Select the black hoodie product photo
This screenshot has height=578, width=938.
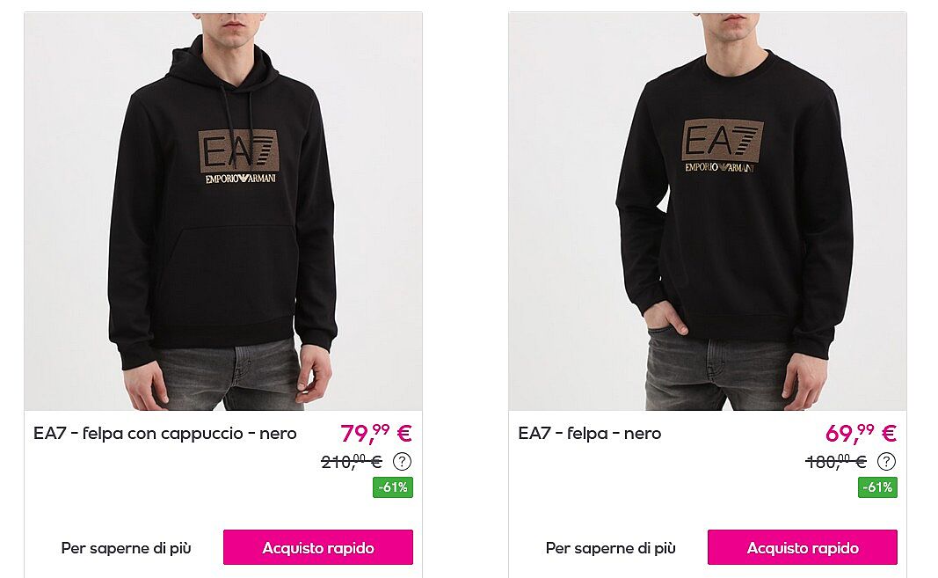(x=223, y=211)
